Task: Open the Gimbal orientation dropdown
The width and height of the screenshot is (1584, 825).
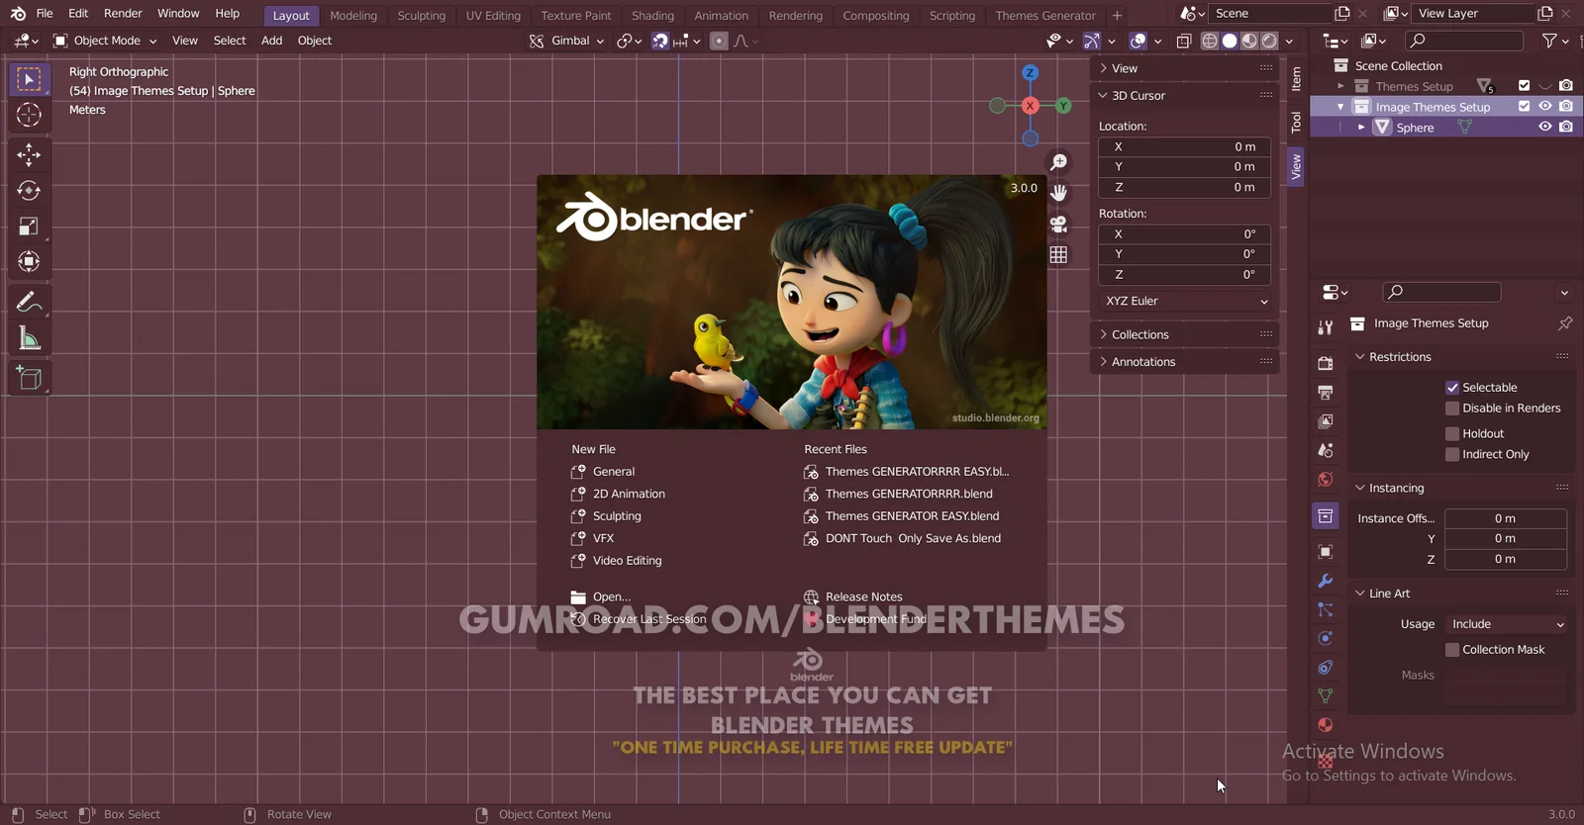Action: (566, 41)
